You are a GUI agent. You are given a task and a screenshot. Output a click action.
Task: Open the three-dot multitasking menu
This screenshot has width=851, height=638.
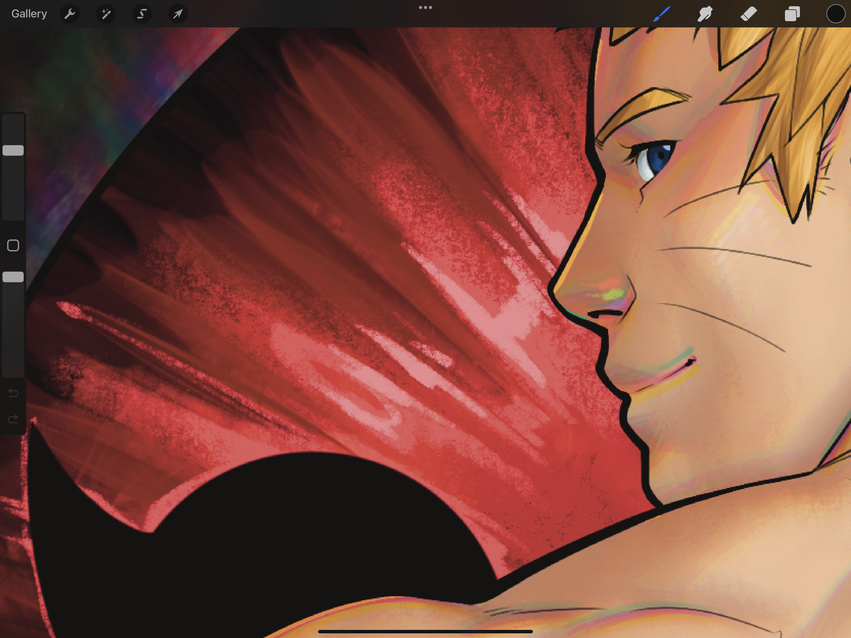click(x=425, y=7)
